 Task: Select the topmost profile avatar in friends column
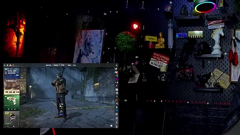[x=117, y=65]
